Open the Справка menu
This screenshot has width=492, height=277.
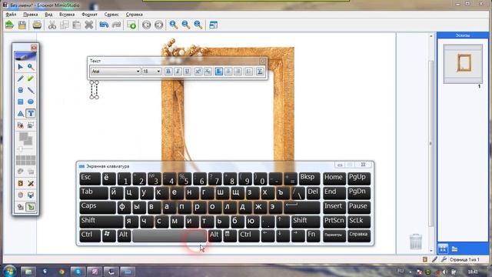(135, 15)
